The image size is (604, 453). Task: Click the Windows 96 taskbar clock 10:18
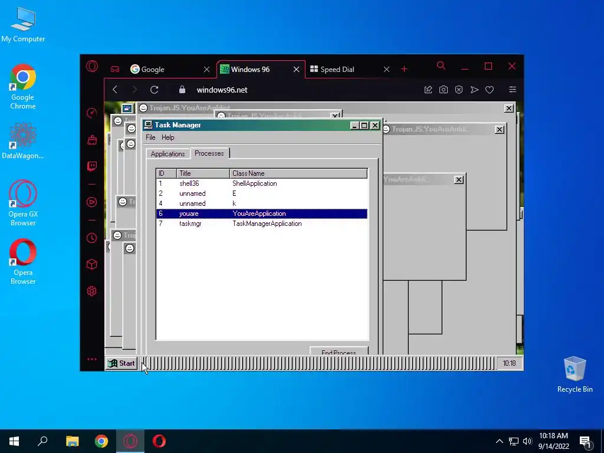509,363
